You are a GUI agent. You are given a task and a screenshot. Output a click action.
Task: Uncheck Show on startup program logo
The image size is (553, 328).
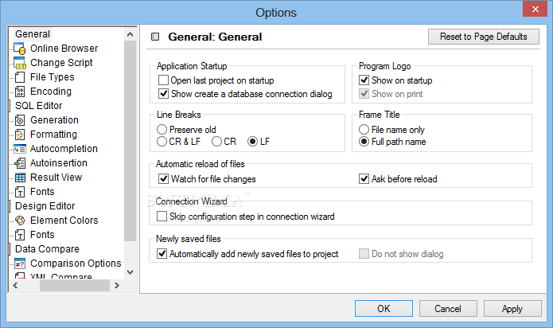[364, 80]
